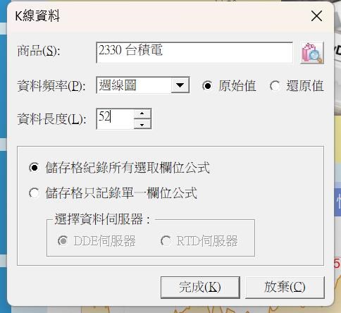Click the 資料頻率(P) label

click(51, 86)
